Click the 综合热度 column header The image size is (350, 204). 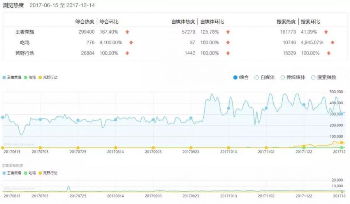[85, 22]
